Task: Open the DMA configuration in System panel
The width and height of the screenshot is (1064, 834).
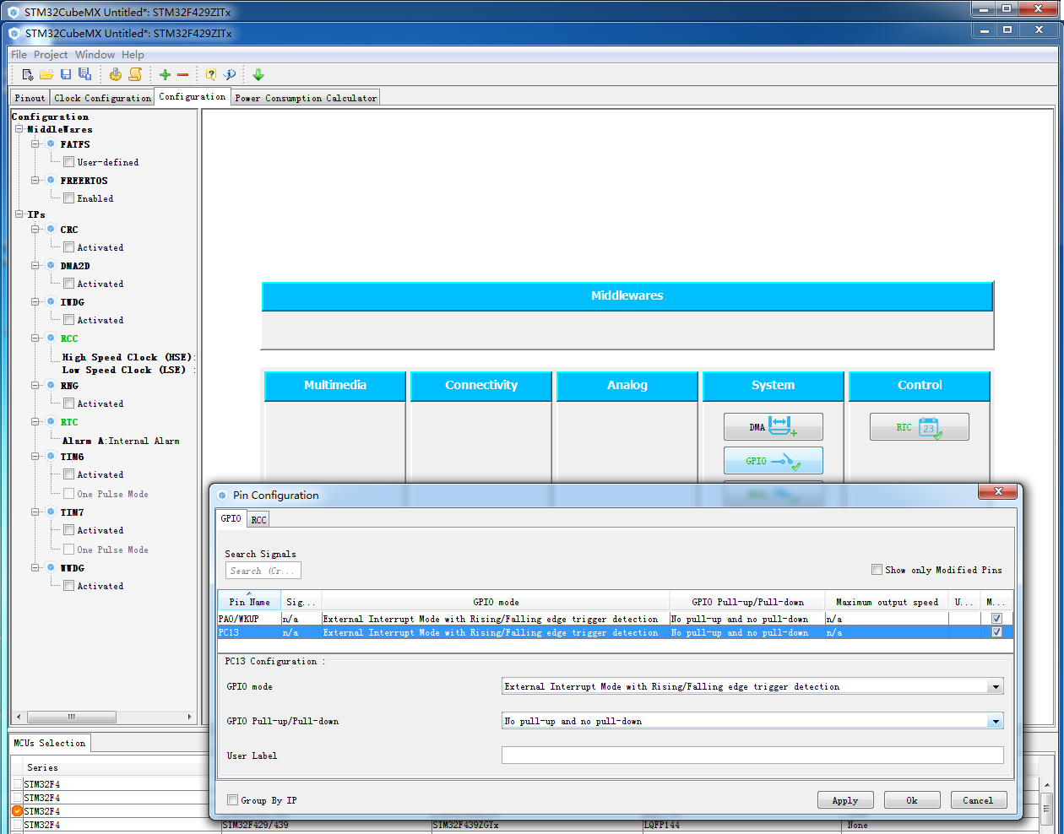Action: [x=773, y=426]
